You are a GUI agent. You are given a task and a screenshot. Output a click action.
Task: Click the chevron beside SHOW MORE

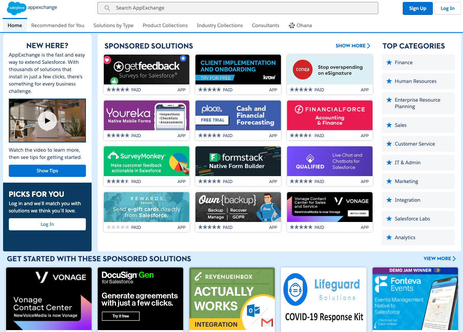coord(369,46)
